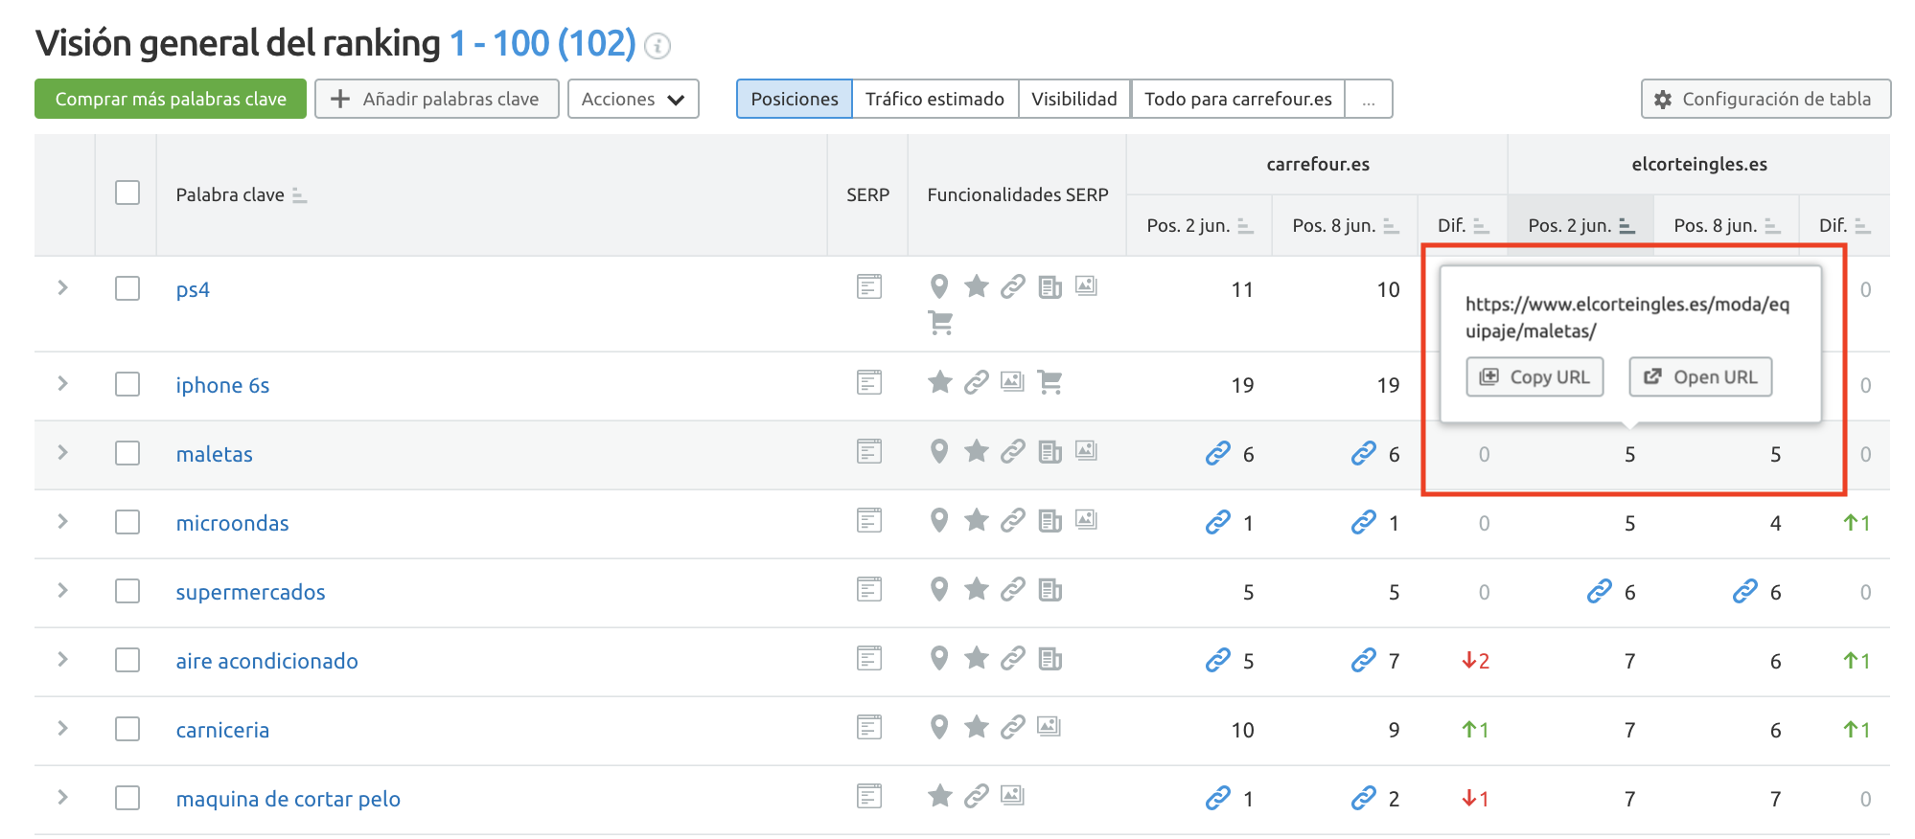Open the more options ellipsis tab
This screenshot has width=1915, height=839.
coord(1369,99)
